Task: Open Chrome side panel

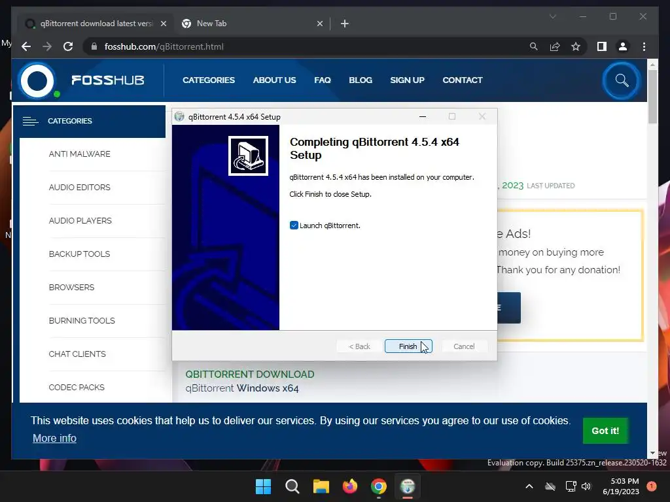Action: (602, 46)
